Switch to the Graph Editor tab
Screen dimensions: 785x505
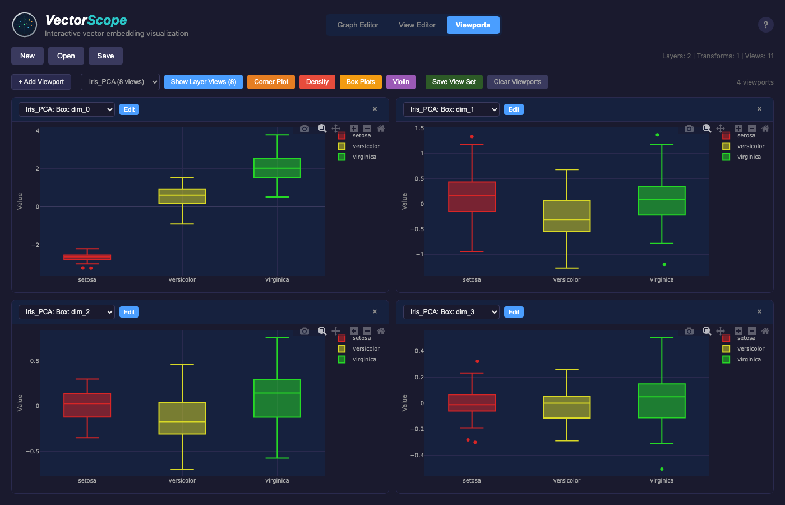358,25
